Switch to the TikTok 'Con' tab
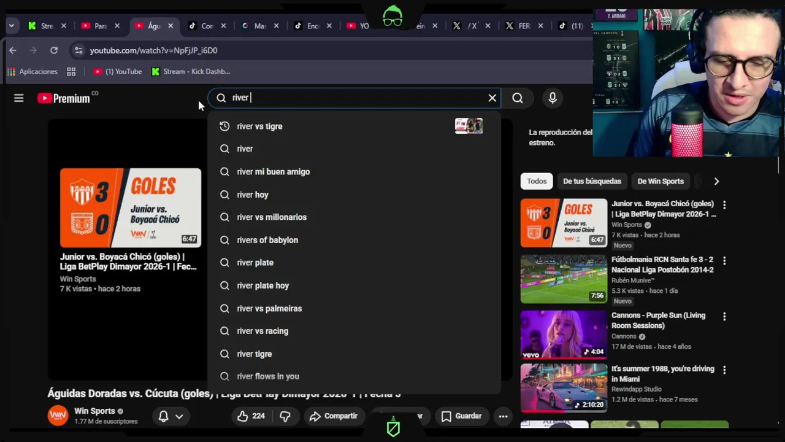The width and height of the screenshot is (785, 442). (207, 26)
